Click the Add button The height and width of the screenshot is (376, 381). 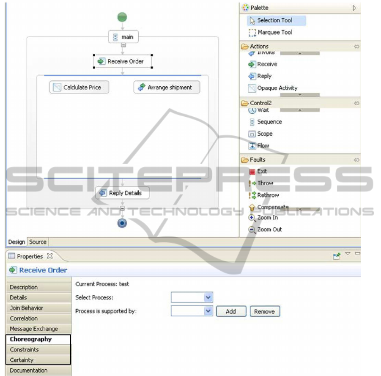pyautogui.click(x=231, y=312)
